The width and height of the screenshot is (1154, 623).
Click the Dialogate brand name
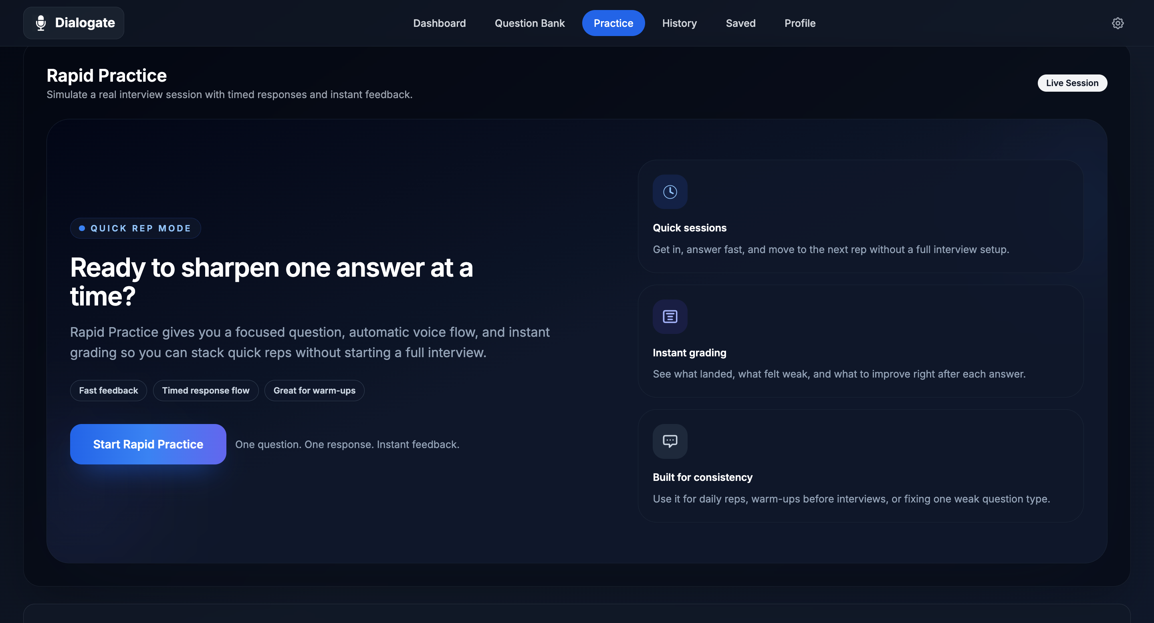[x=85, y=23]
